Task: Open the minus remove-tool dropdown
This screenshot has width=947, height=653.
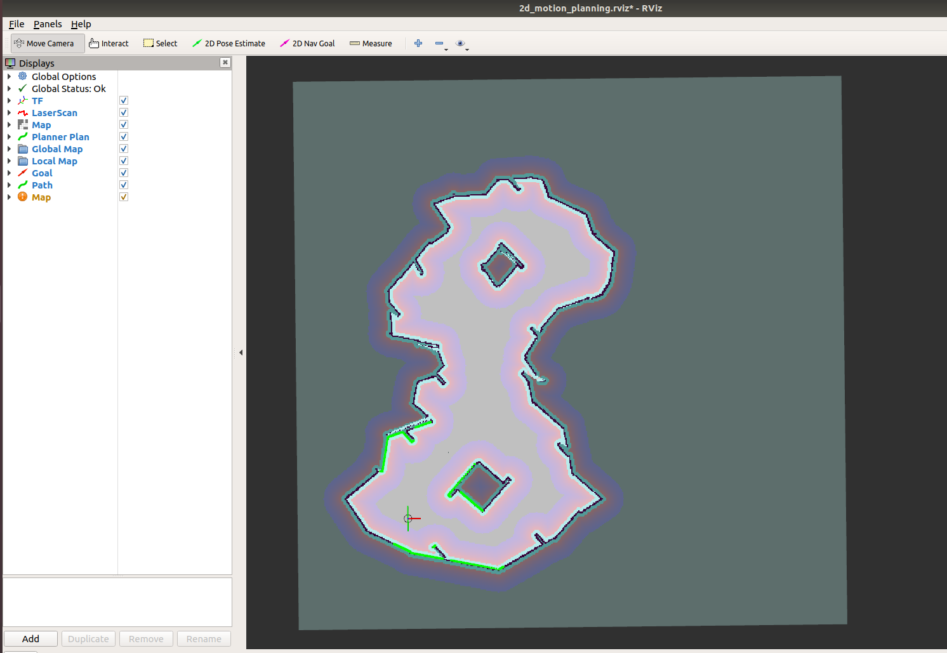Action: pyautogui.click(x=440, y=44)
